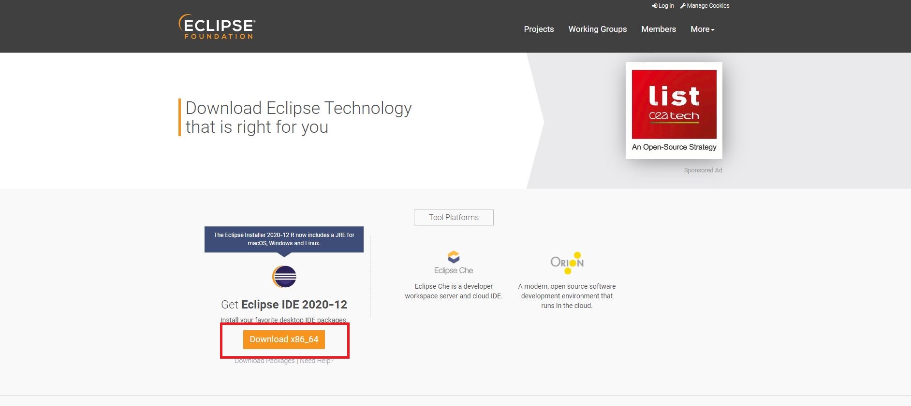Click the Get Eclipse IDE 2020-12 heading
The height and width of the screenshot is (406, 911).
tap(284, 305)
